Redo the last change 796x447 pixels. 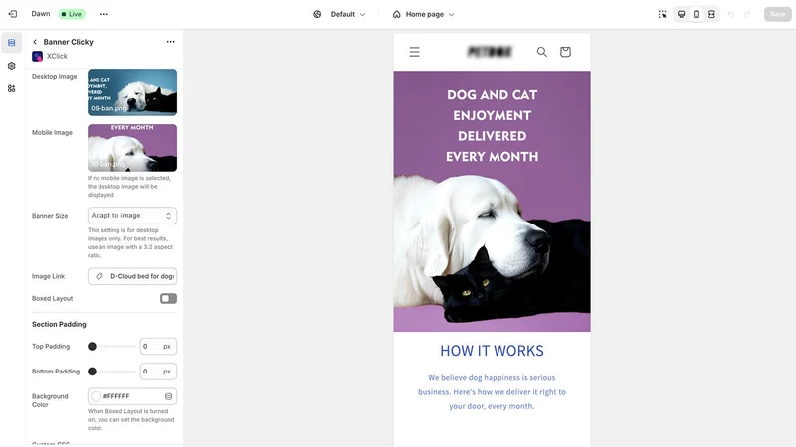click(747, 14)
